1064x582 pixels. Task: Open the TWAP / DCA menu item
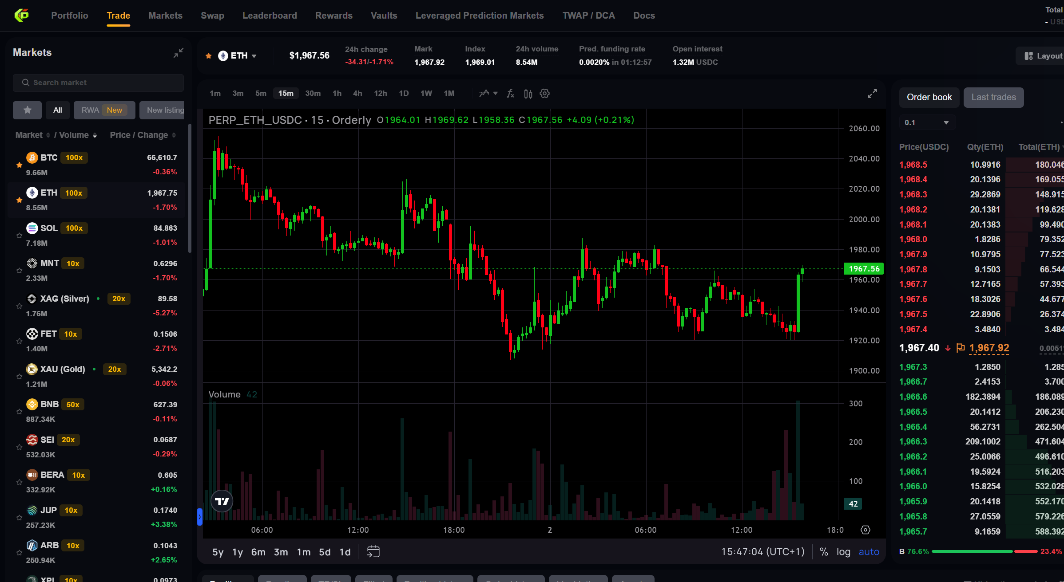(588, 15)
